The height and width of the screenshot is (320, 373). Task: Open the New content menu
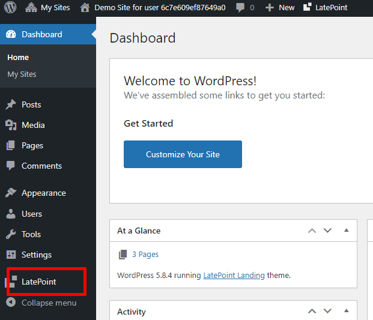point(280,8)
